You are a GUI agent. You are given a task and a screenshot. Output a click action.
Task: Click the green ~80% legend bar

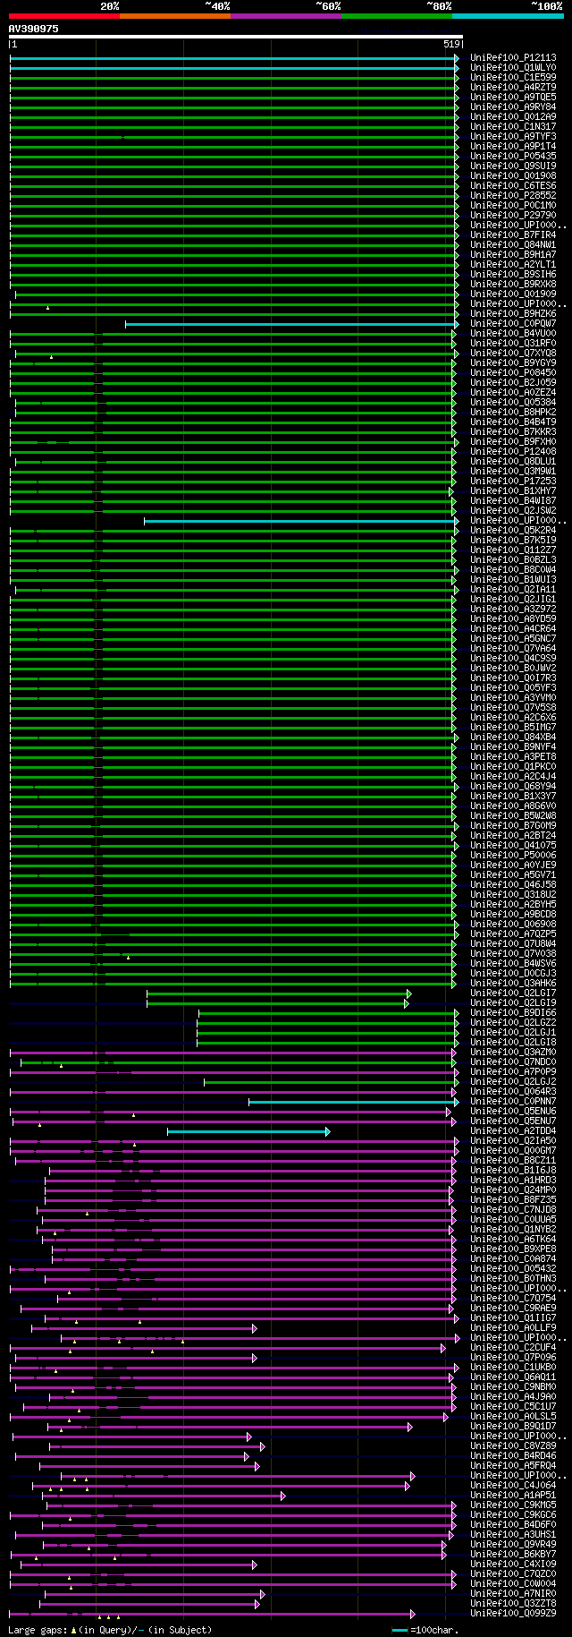click(x=397, y=15)
